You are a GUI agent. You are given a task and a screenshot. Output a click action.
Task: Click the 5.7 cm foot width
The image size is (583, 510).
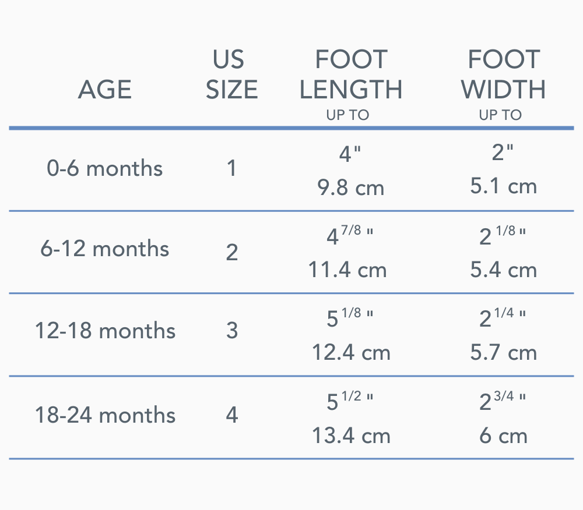[x=503, y=353]
